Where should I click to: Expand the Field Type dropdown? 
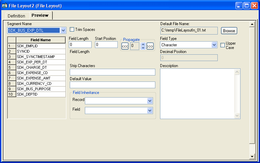click(x=214, y=45)
